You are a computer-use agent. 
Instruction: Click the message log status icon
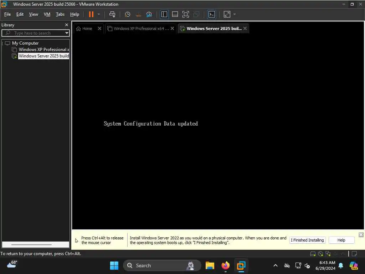[354, 254]
